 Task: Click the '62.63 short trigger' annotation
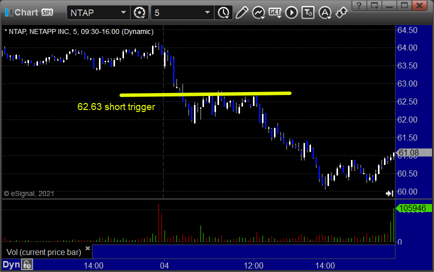pos(116,107)
